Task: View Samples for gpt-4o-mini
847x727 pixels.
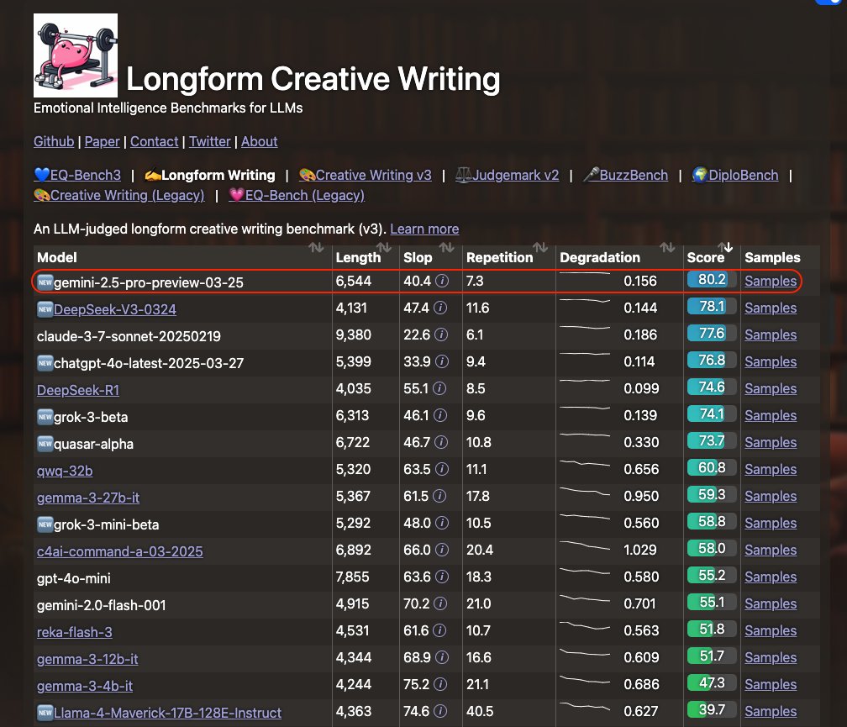Action: click(x=771, y=577)
